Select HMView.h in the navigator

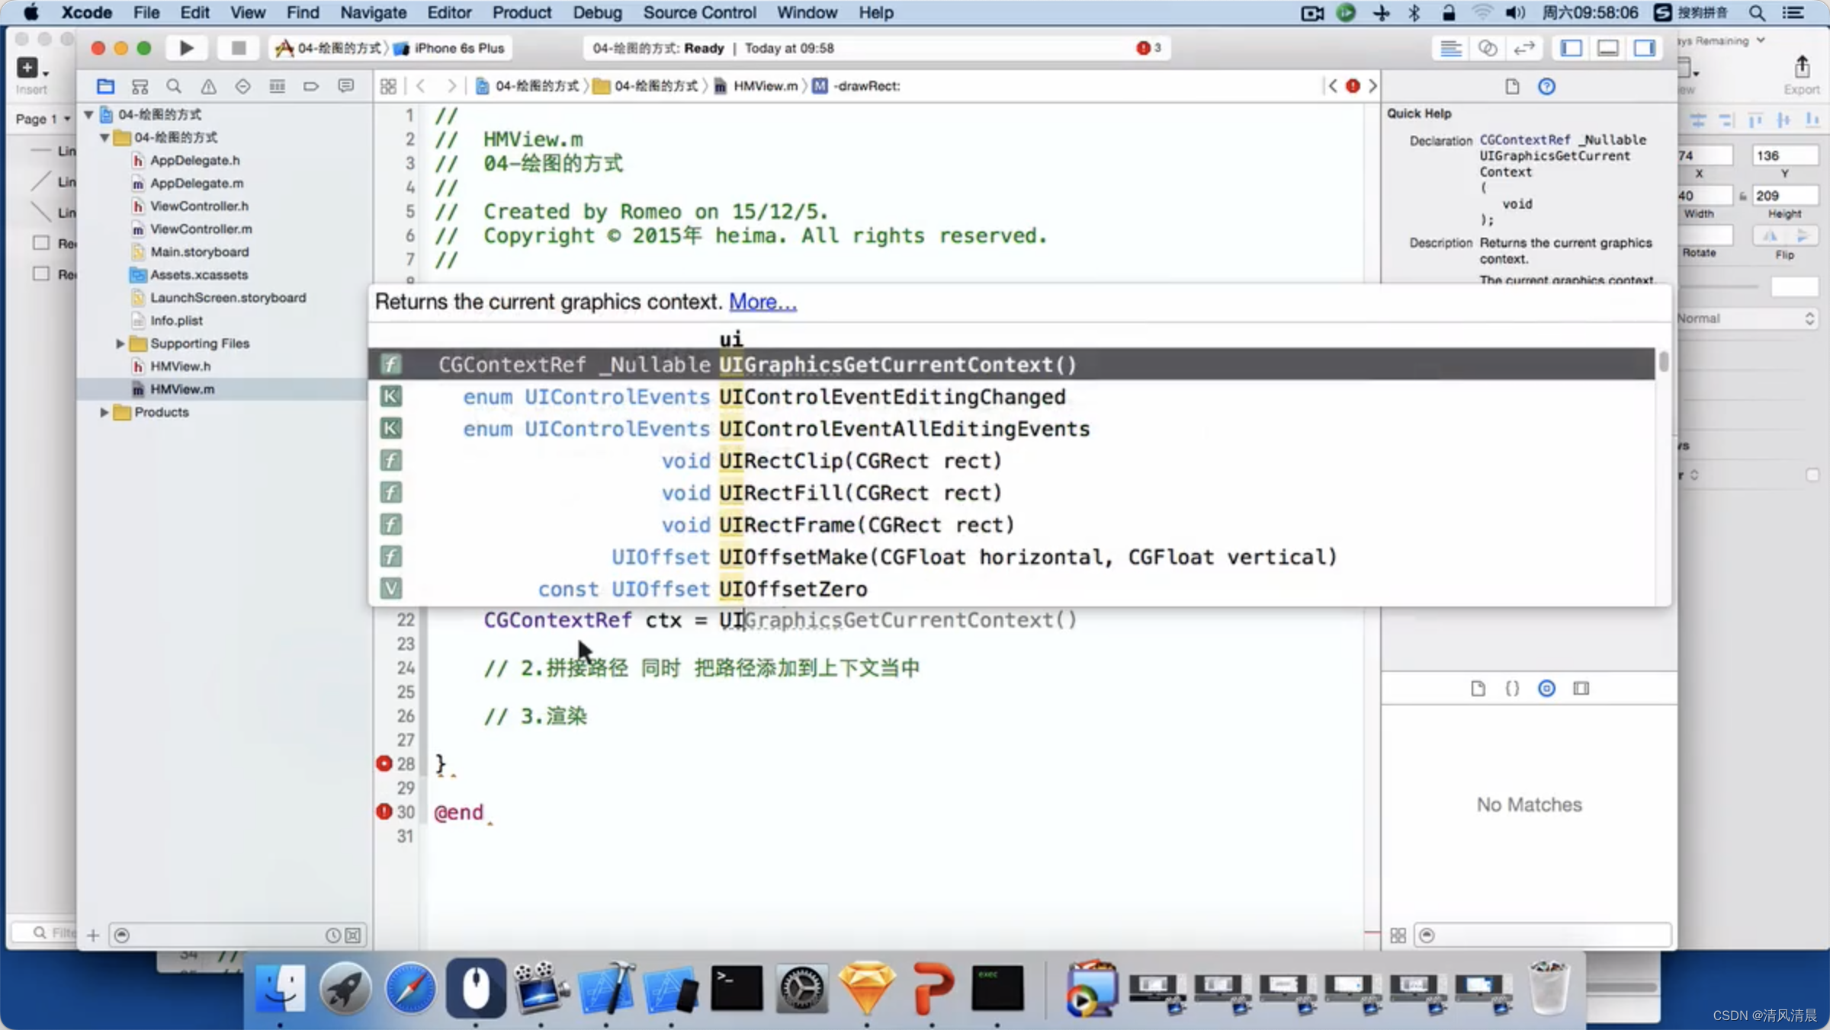point(180,366)
